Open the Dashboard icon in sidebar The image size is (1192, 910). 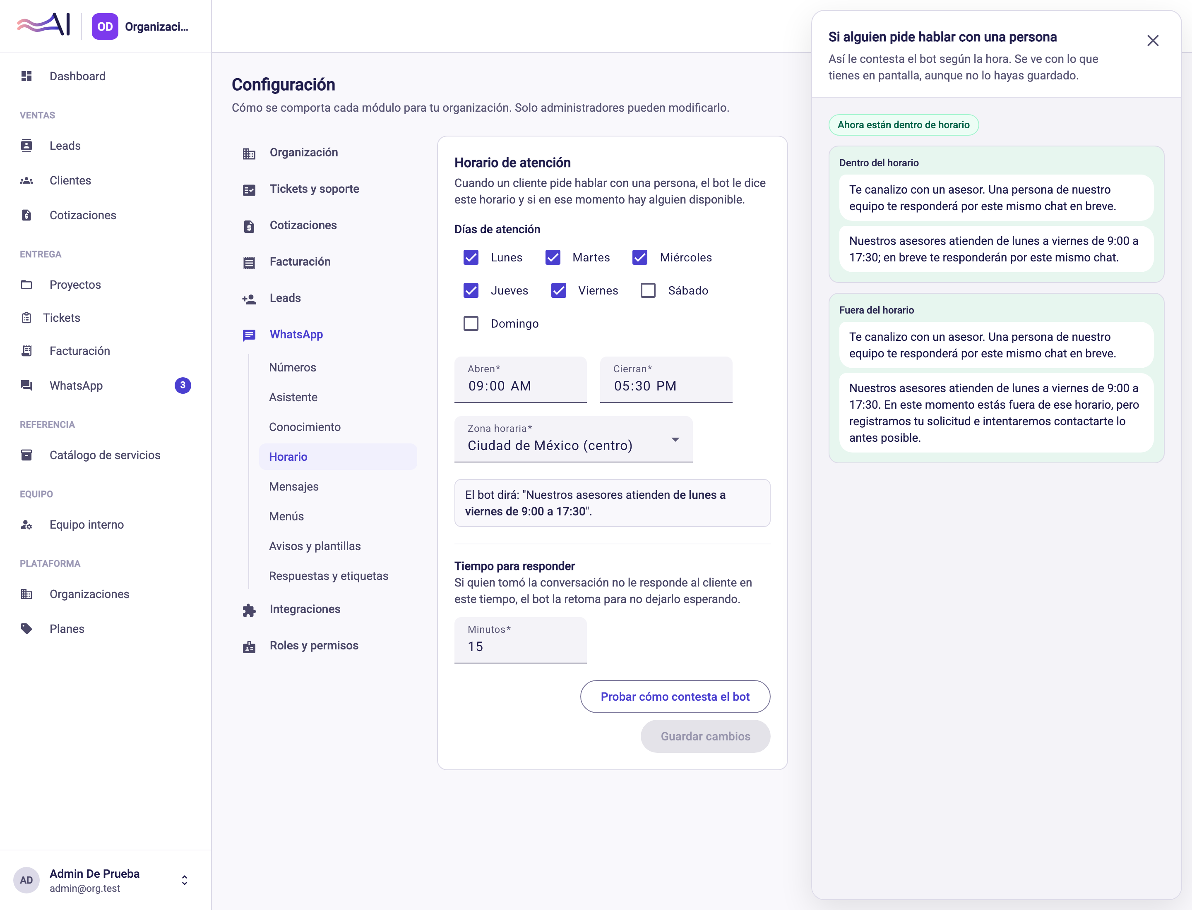click(x=26, y=77)
